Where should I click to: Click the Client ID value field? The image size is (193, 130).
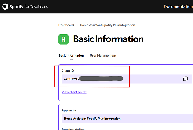[127, 79]
